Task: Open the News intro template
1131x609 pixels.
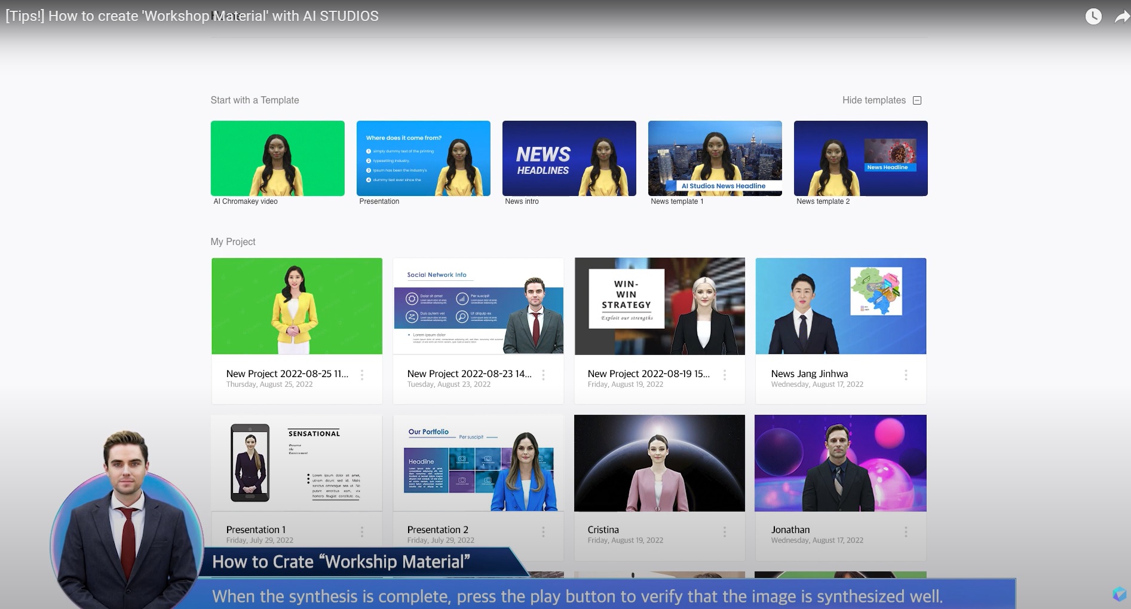Action: point(569,158)
